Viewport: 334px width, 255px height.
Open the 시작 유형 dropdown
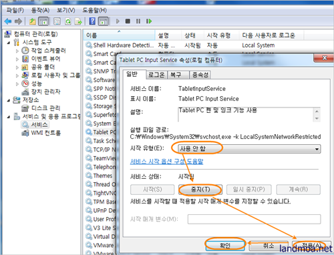click(249, 149)
